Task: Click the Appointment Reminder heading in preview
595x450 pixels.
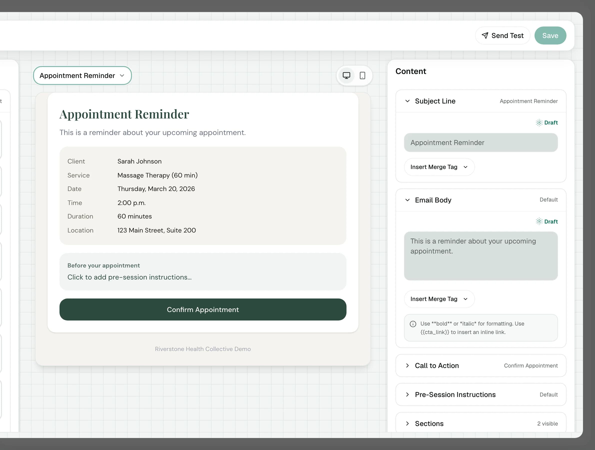Action: click(124, 114)
